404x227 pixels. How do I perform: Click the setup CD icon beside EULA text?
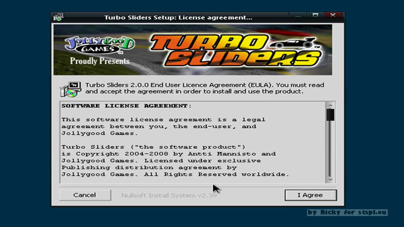[70, 90]
